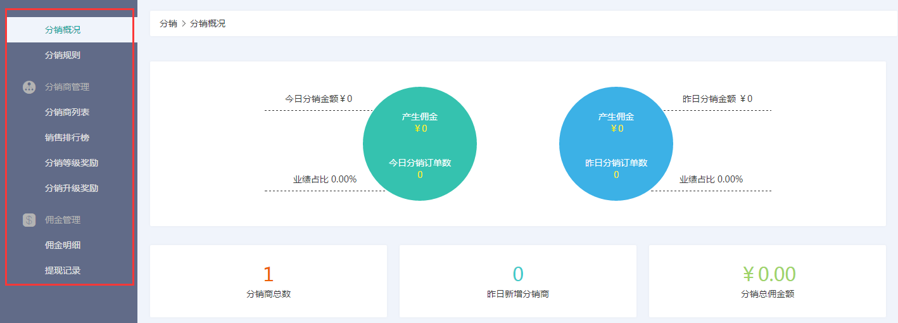The height and width of the screenshot is (323, 898).
Task: Open the 分销规则 menu item
Action: point(63,55)
